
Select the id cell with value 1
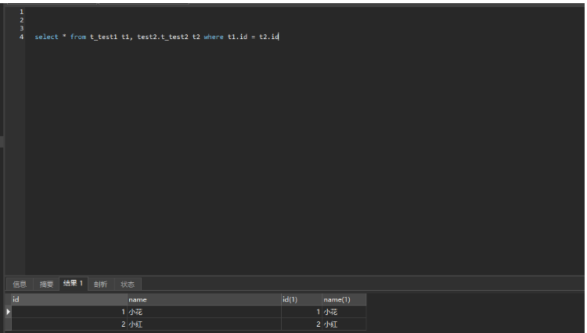(69, 312)
